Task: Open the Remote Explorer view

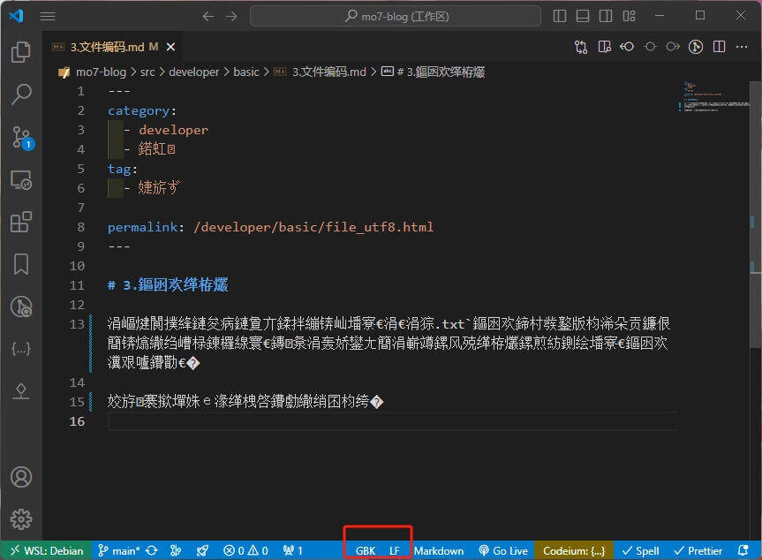Action: 21,179
